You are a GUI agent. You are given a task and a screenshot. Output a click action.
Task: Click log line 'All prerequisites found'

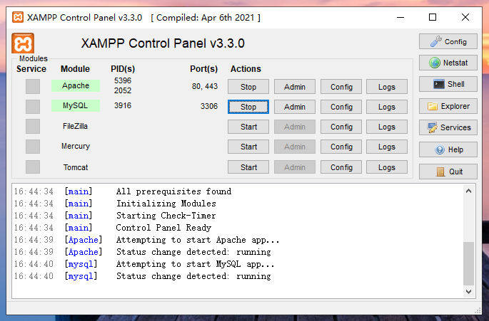(x=173, y=191)
